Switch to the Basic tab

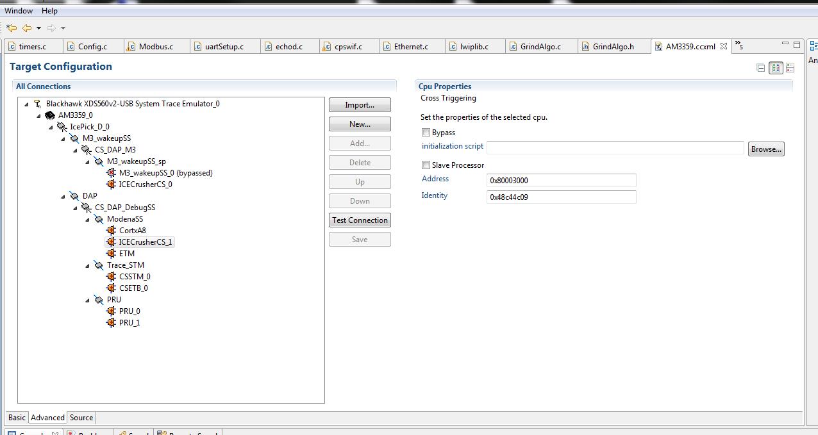pos(17,418)
